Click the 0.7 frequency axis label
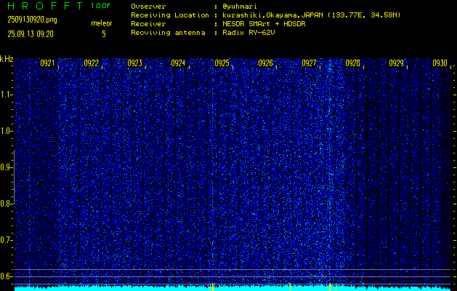This screenshot has width=457, height=291. pyautogui.click(x=6, y=240)
